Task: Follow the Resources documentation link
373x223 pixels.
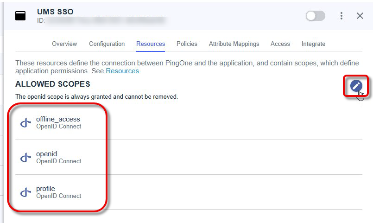Action: [x=122, y=71]
